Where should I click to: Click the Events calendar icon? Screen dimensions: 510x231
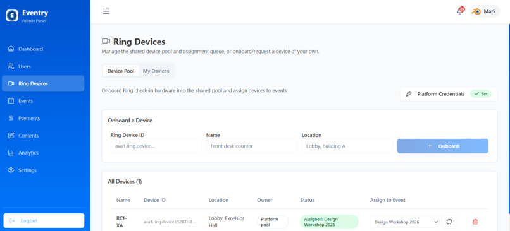11,101
